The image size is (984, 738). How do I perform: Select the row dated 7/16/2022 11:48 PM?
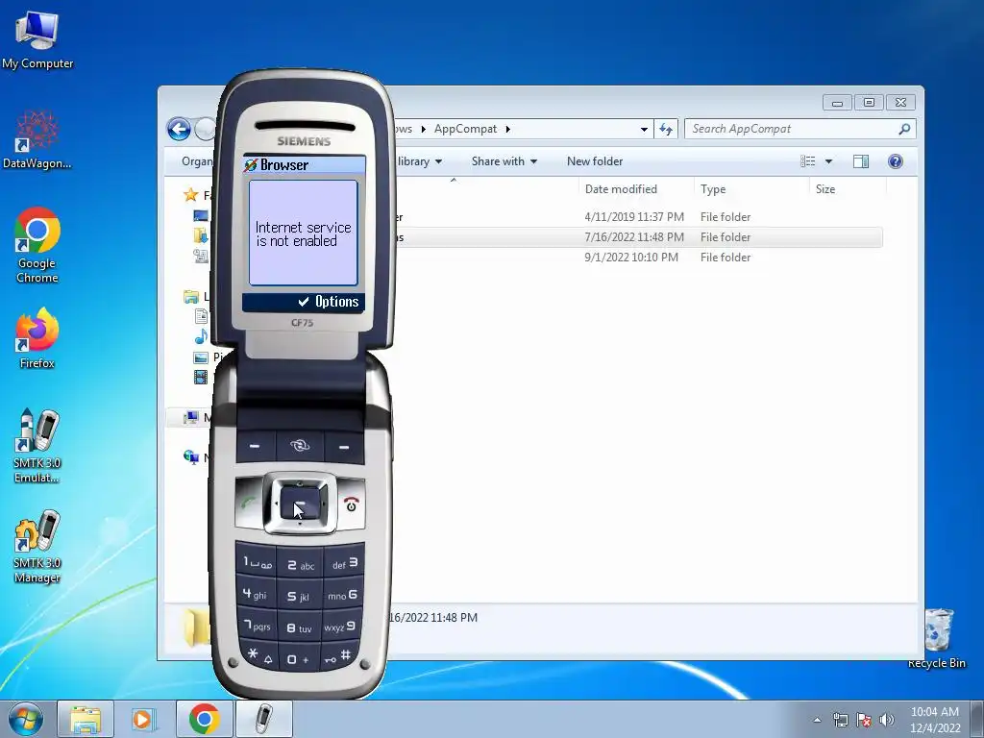[x=638, y=237]
